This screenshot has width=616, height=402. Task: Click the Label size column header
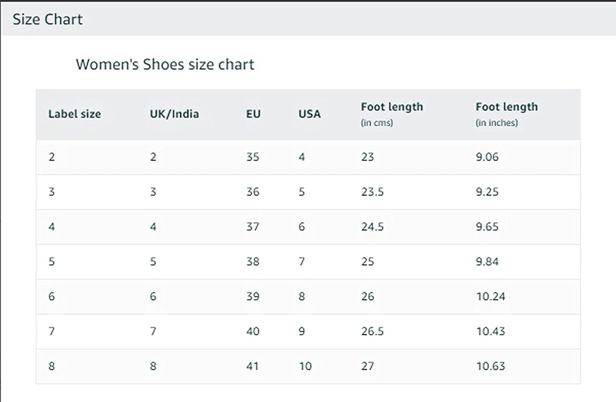click(74, 114)
